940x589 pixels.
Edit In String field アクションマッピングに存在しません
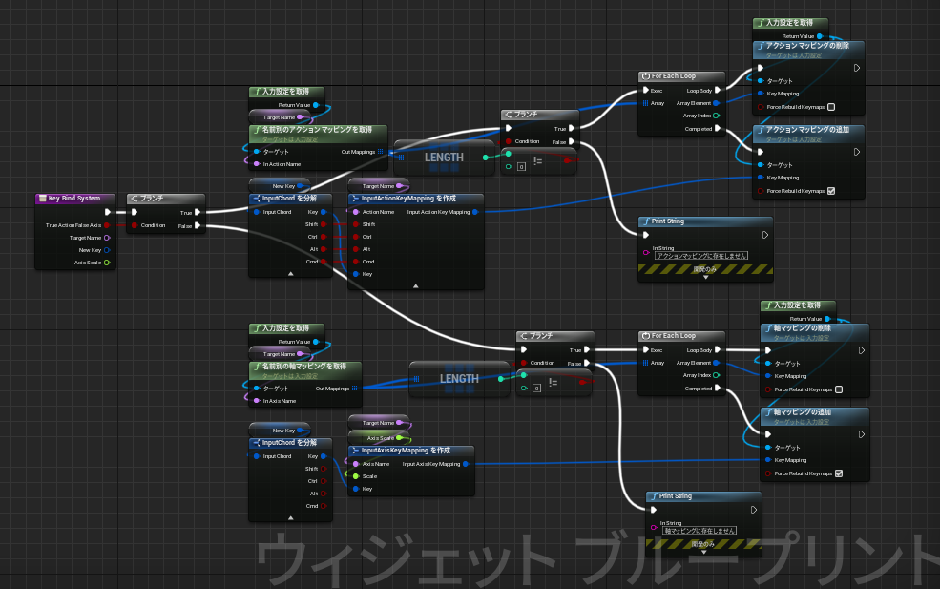pyautogui.click(x=701, y=256)
